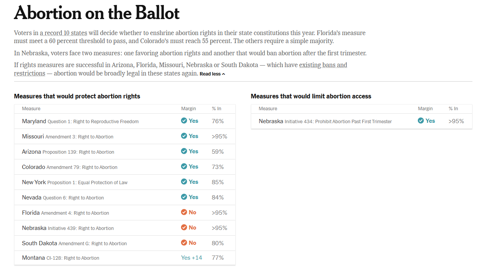Click the Yes checkmark icon for Maryland
The height and width of the screenshot is (278, 477).
click(x=184, y=121)
